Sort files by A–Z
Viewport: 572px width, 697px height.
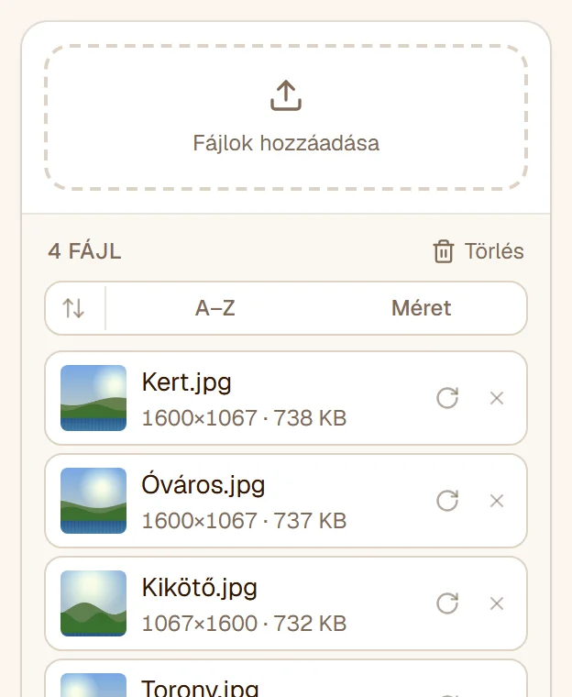click(x=215, y=308)
